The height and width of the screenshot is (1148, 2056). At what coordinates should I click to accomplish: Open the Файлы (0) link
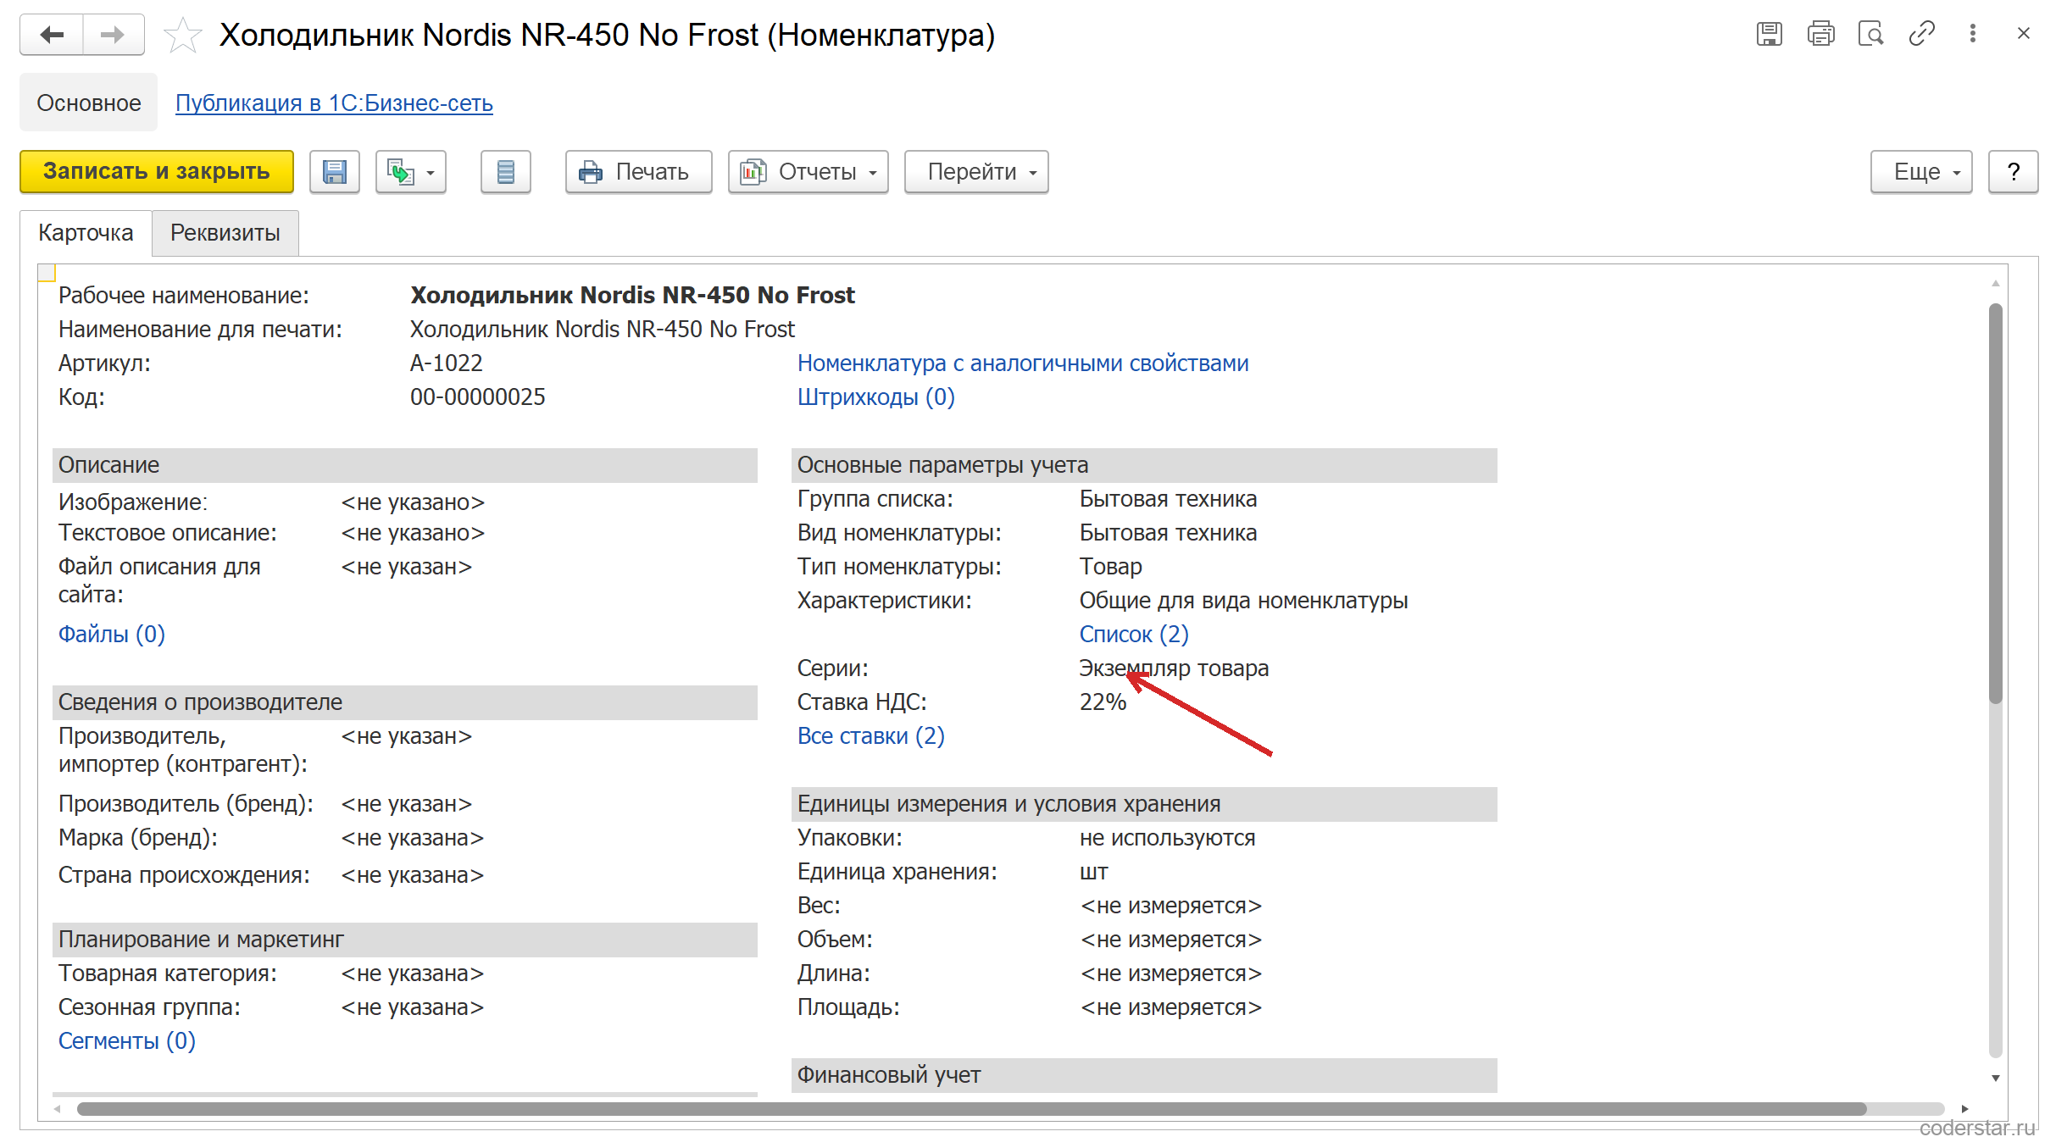coord(112,635)
